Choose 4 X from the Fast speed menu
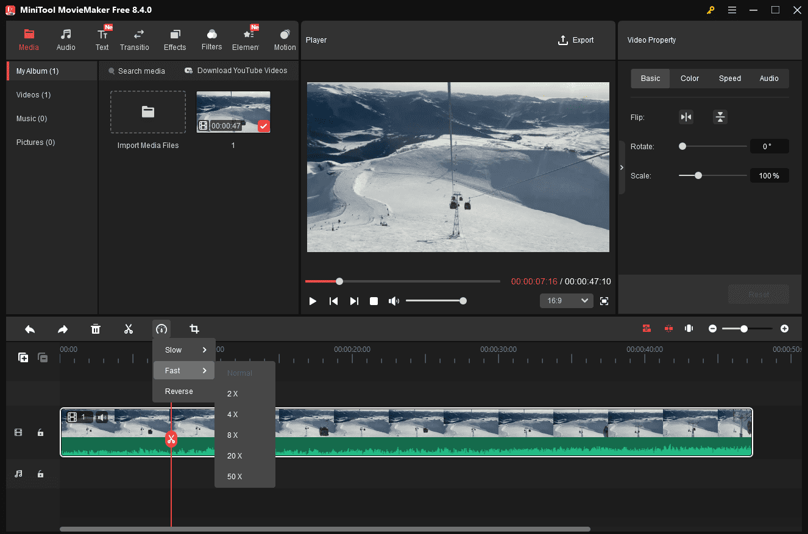Screen dimensions: 808x534 pos(233,414)
